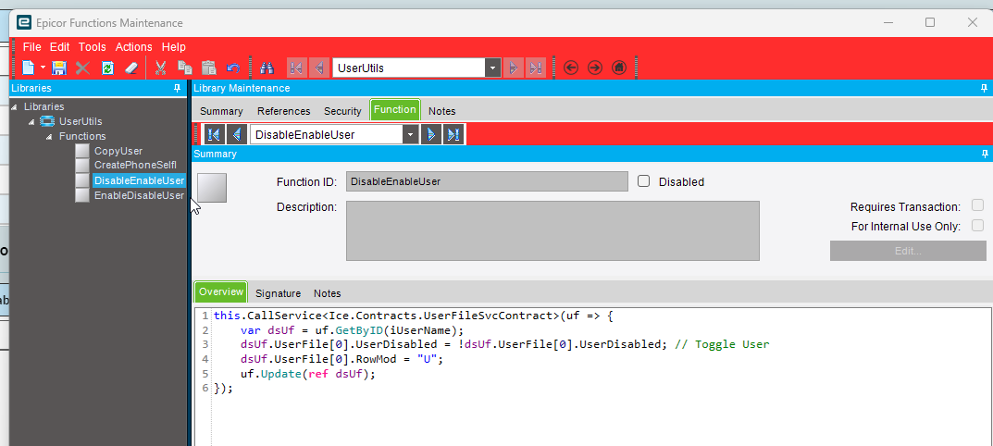
Task: Select the UserUtils library tree item
Action: tap(81, 121)
